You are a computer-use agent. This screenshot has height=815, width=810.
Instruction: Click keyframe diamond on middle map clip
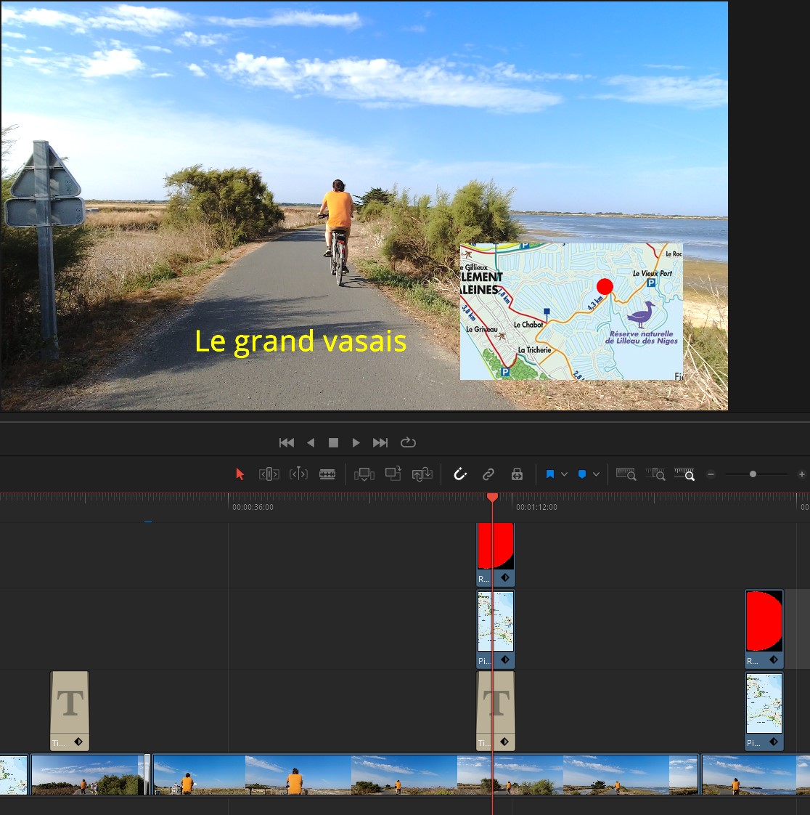(504, 660)
